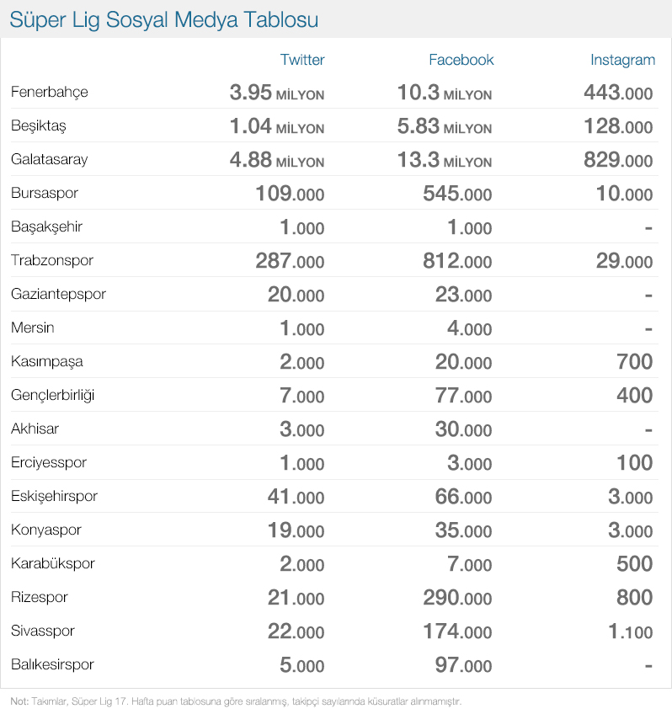Click the Twitter column header

(x=301, y=60)
